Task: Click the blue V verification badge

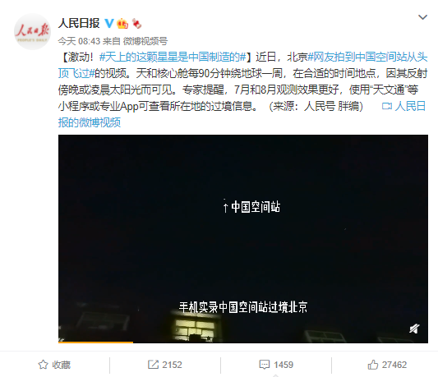Action: point(109,23)
